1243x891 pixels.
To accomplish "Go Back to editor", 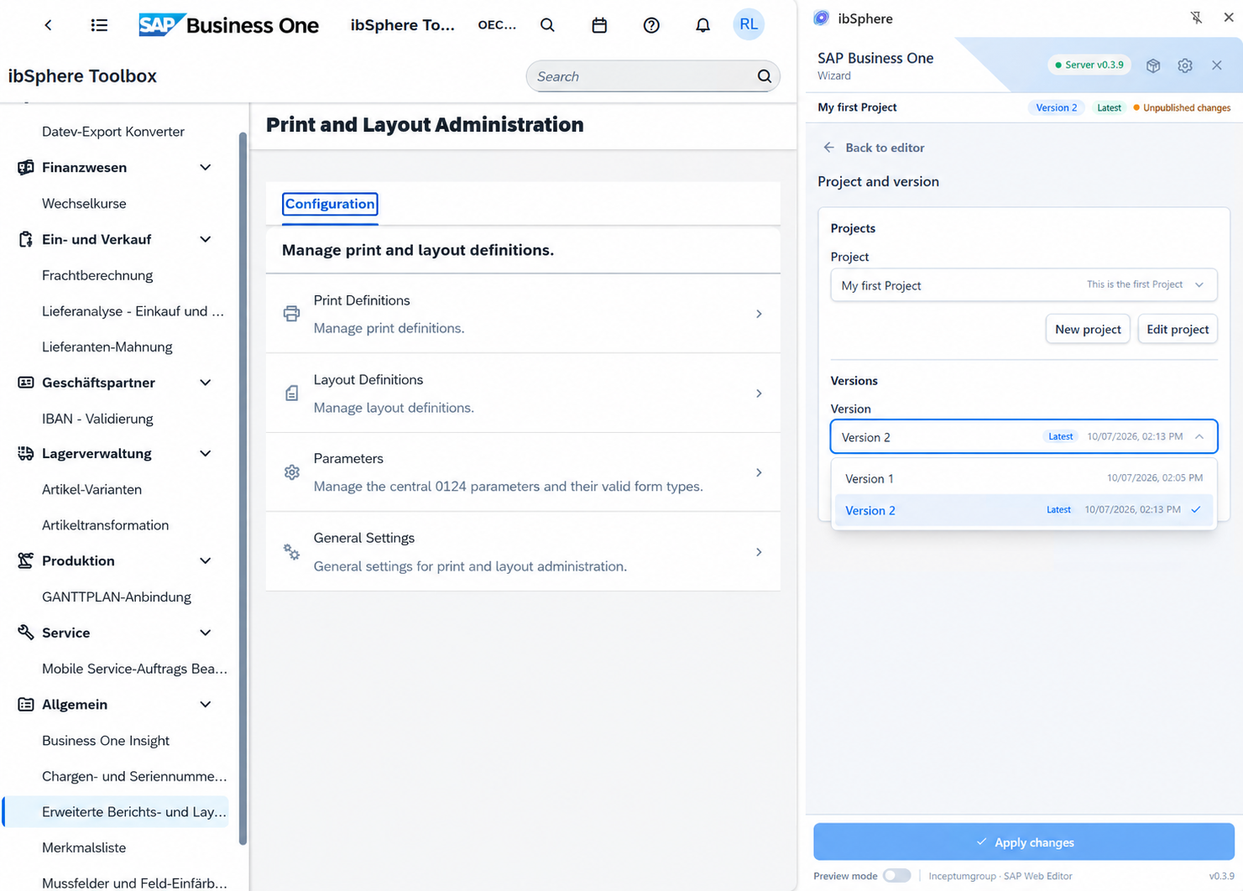I will coord(874,148).
